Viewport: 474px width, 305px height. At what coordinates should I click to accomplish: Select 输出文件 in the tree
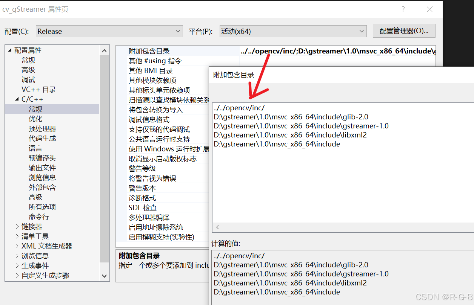pos(42,168)
